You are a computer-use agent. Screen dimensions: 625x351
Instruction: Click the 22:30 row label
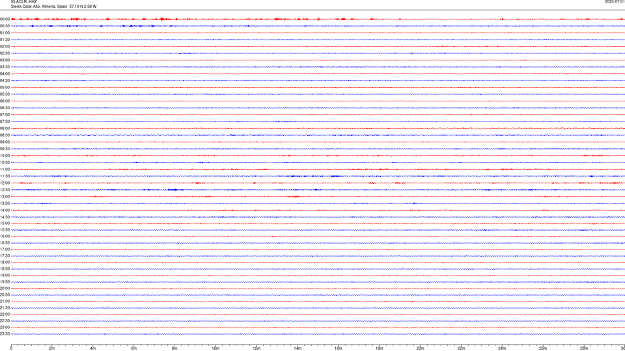5,320
